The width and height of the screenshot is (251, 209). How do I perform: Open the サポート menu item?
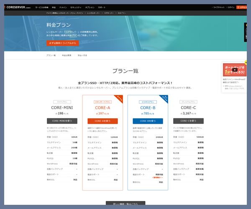pyautogui.click(x=102, y=8)
